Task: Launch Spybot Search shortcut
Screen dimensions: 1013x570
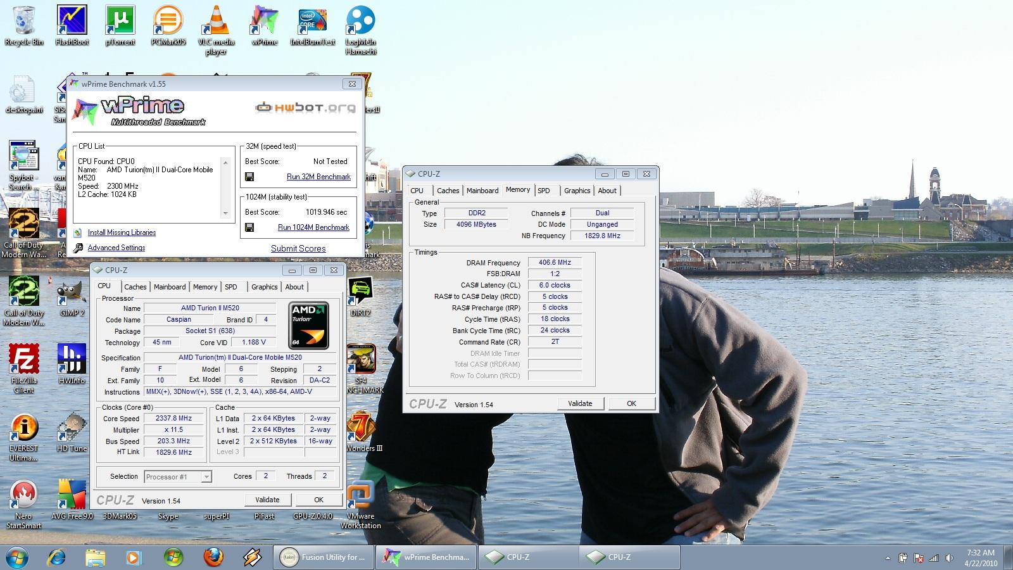Action: (23, 165)
